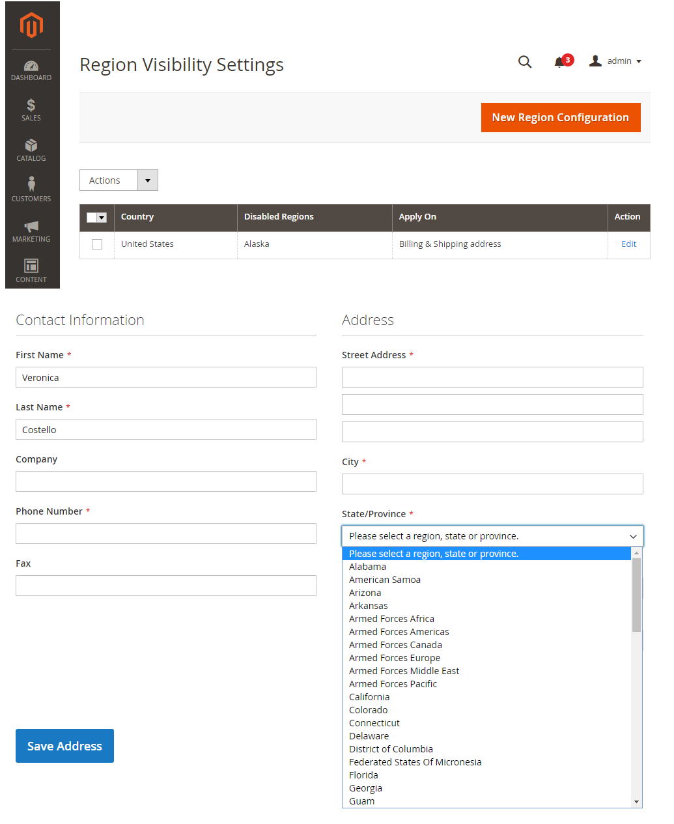Open the Content layout icon
Screen dimensions: 674x824
tap(31, 265)
